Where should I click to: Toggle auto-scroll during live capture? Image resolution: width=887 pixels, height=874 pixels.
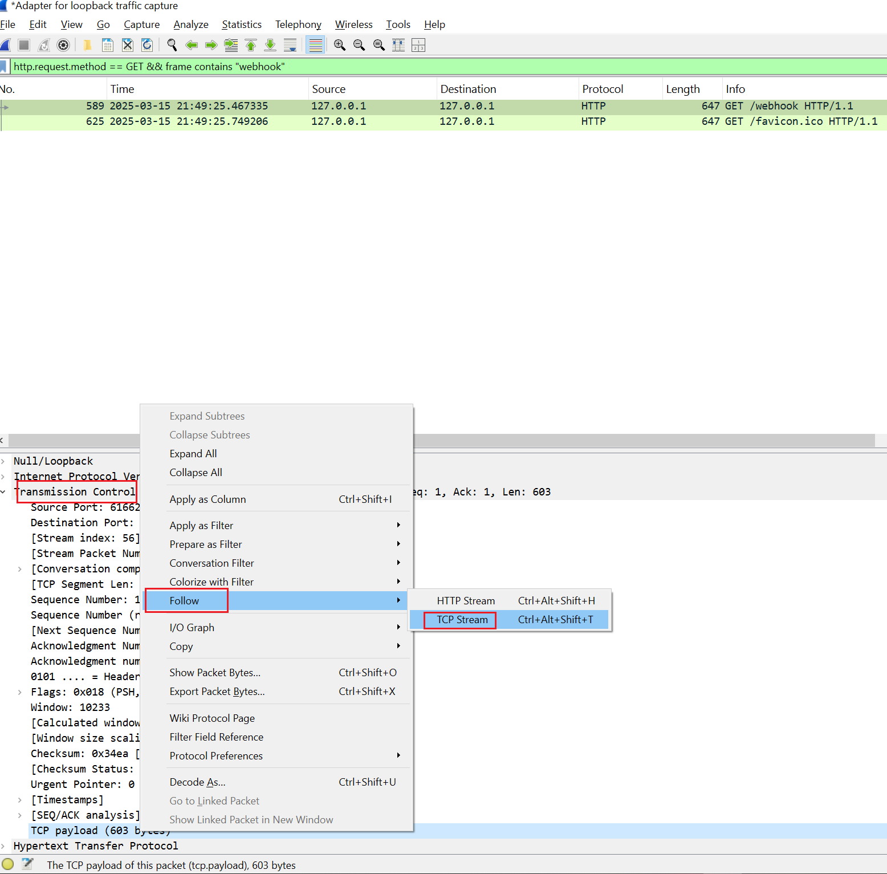point(290,45)
